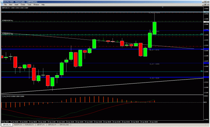
Task: Open the Insert menu
Action: pos(16,5)
